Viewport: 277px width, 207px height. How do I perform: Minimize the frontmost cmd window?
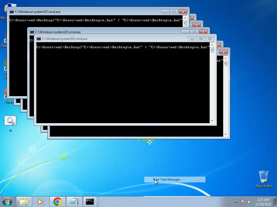tap(192, 39)
